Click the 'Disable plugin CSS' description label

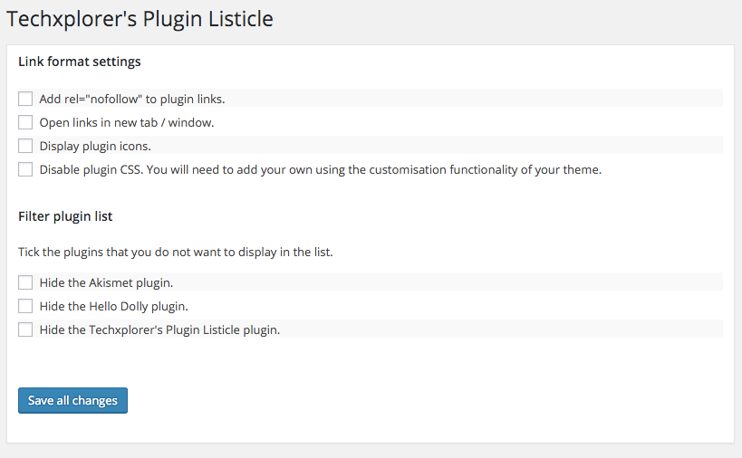pos(321,169)
